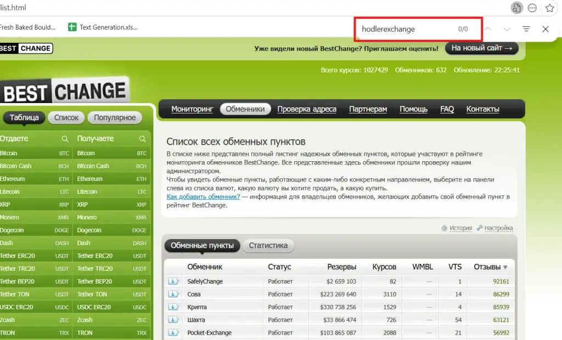The image size is (562, 340).
Task: Click the История clock icon
Action: click(445, 228)
